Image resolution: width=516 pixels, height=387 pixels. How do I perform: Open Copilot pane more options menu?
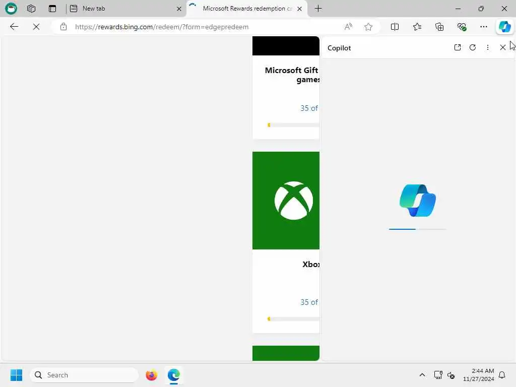click(x=488, y=47)
